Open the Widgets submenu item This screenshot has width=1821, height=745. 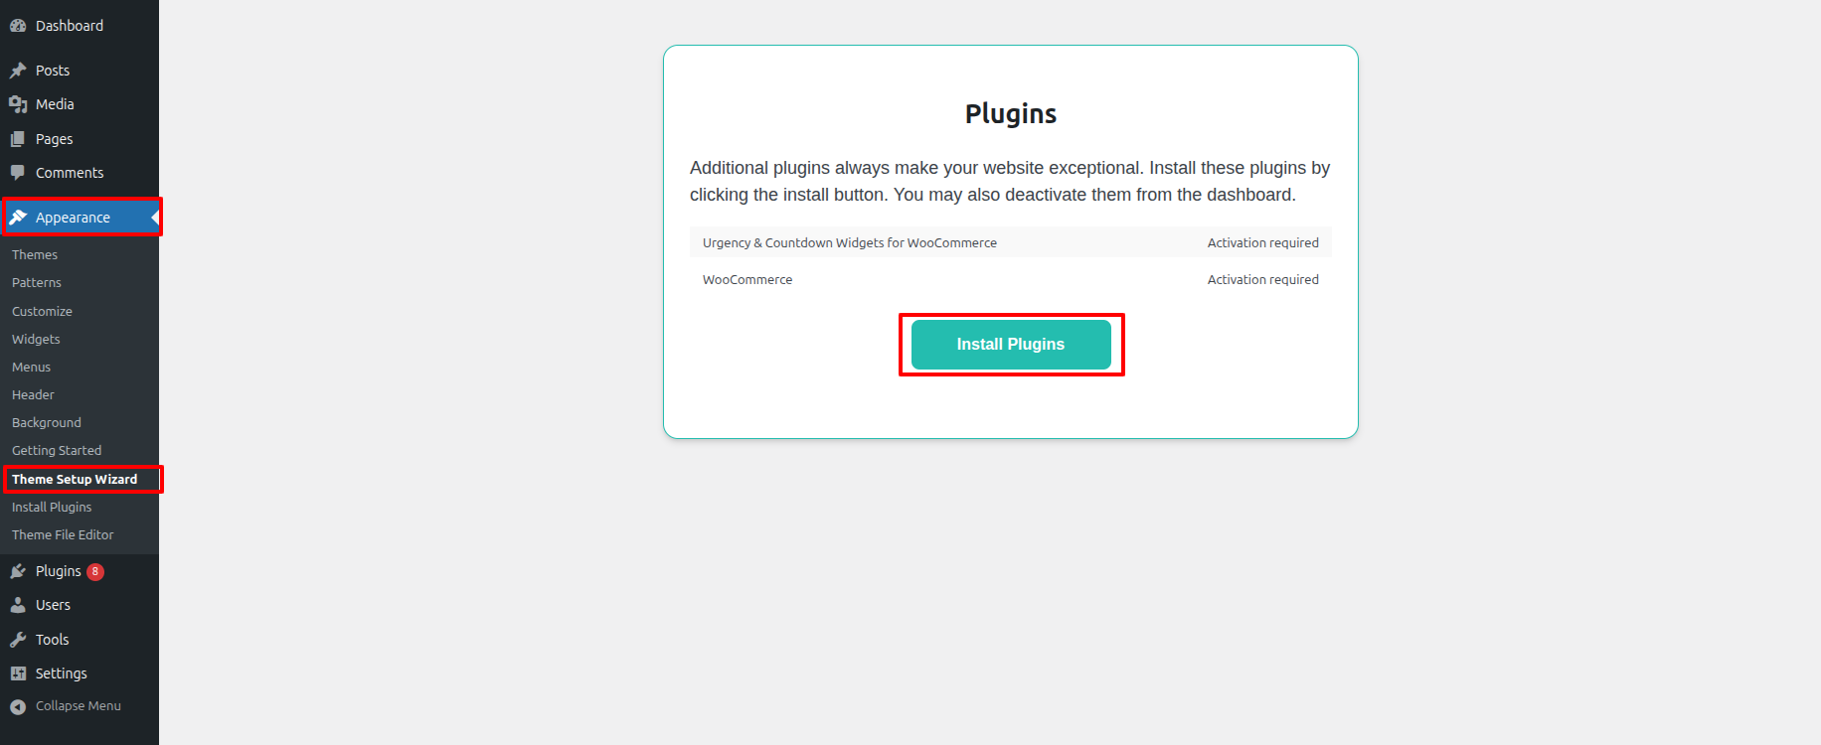(x=36, y=340)
